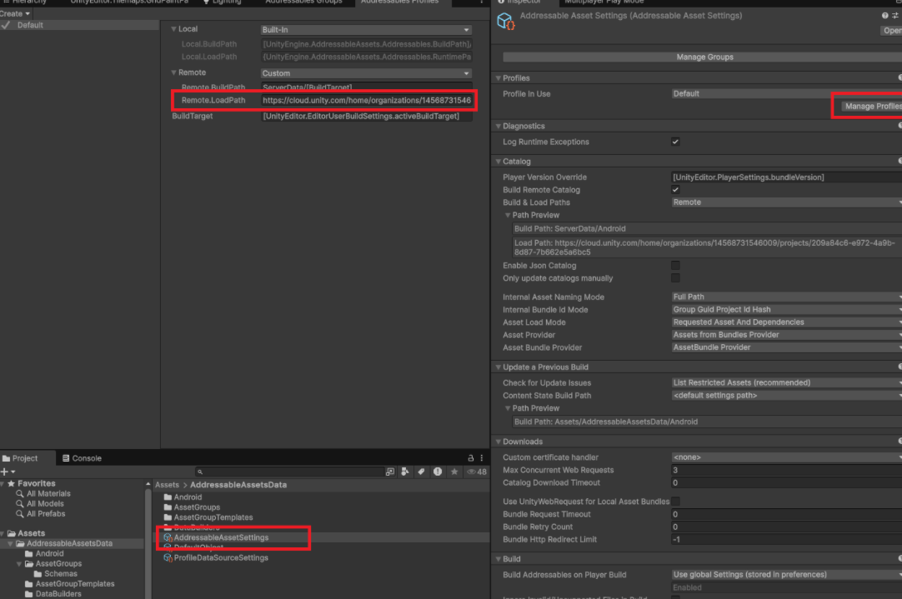Click the AddressableAssetSettings asset icon
The width and height of the screenshot is (902, 599).
168,537
